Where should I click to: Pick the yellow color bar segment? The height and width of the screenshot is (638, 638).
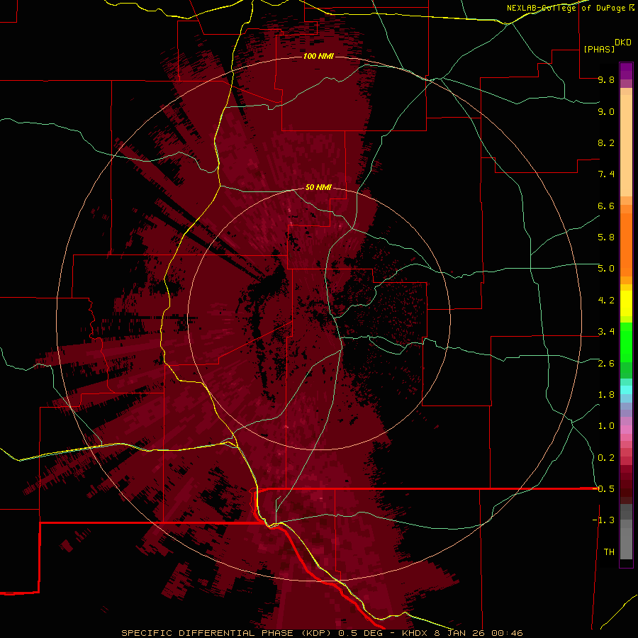[626, 303]
